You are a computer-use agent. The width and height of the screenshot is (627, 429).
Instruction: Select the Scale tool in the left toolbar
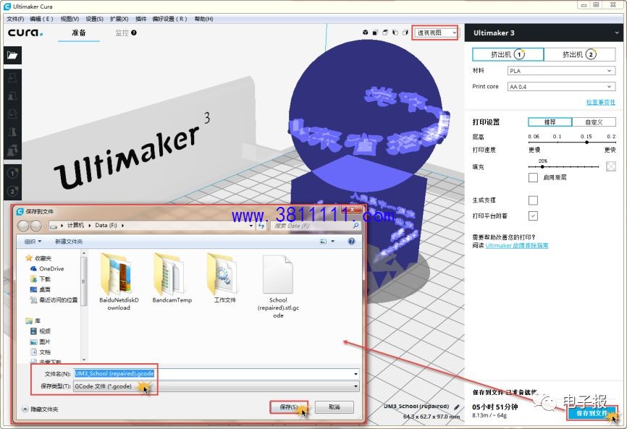(12, 96)
